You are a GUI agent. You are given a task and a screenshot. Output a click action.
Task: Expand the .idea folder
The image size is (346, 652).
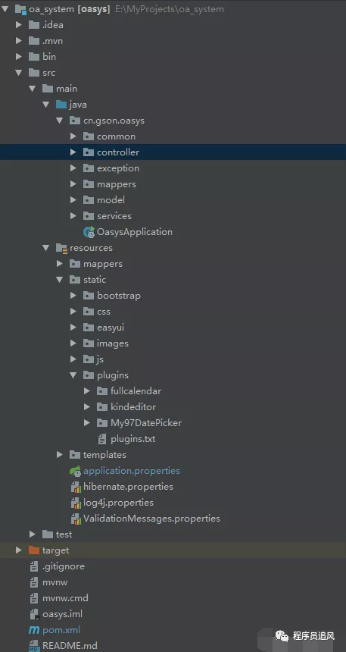pos(18,24)
